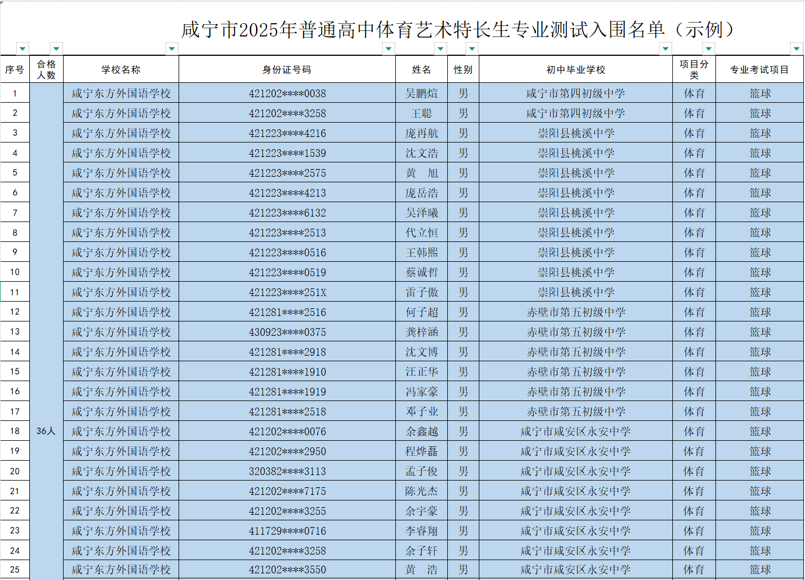Viewport: 805px width, 580px height.
Task: Open the 性别 column filter dropdown
Action: pyautogui.click(x=472, y=49)
